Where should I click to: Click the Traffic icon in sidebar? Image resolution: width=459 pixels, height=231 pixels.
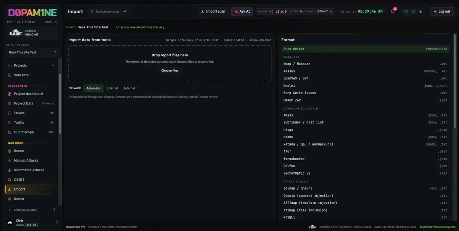pos(10,123)
